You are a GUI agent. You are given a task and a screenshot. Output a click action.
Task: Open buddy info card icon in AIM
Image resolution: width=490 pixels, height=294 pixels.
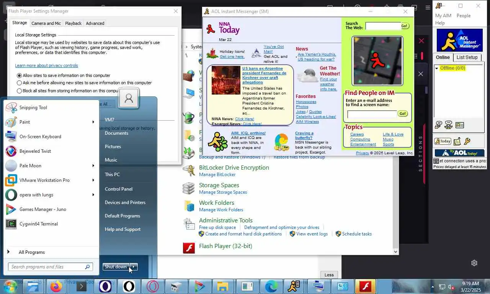[460, 125]
